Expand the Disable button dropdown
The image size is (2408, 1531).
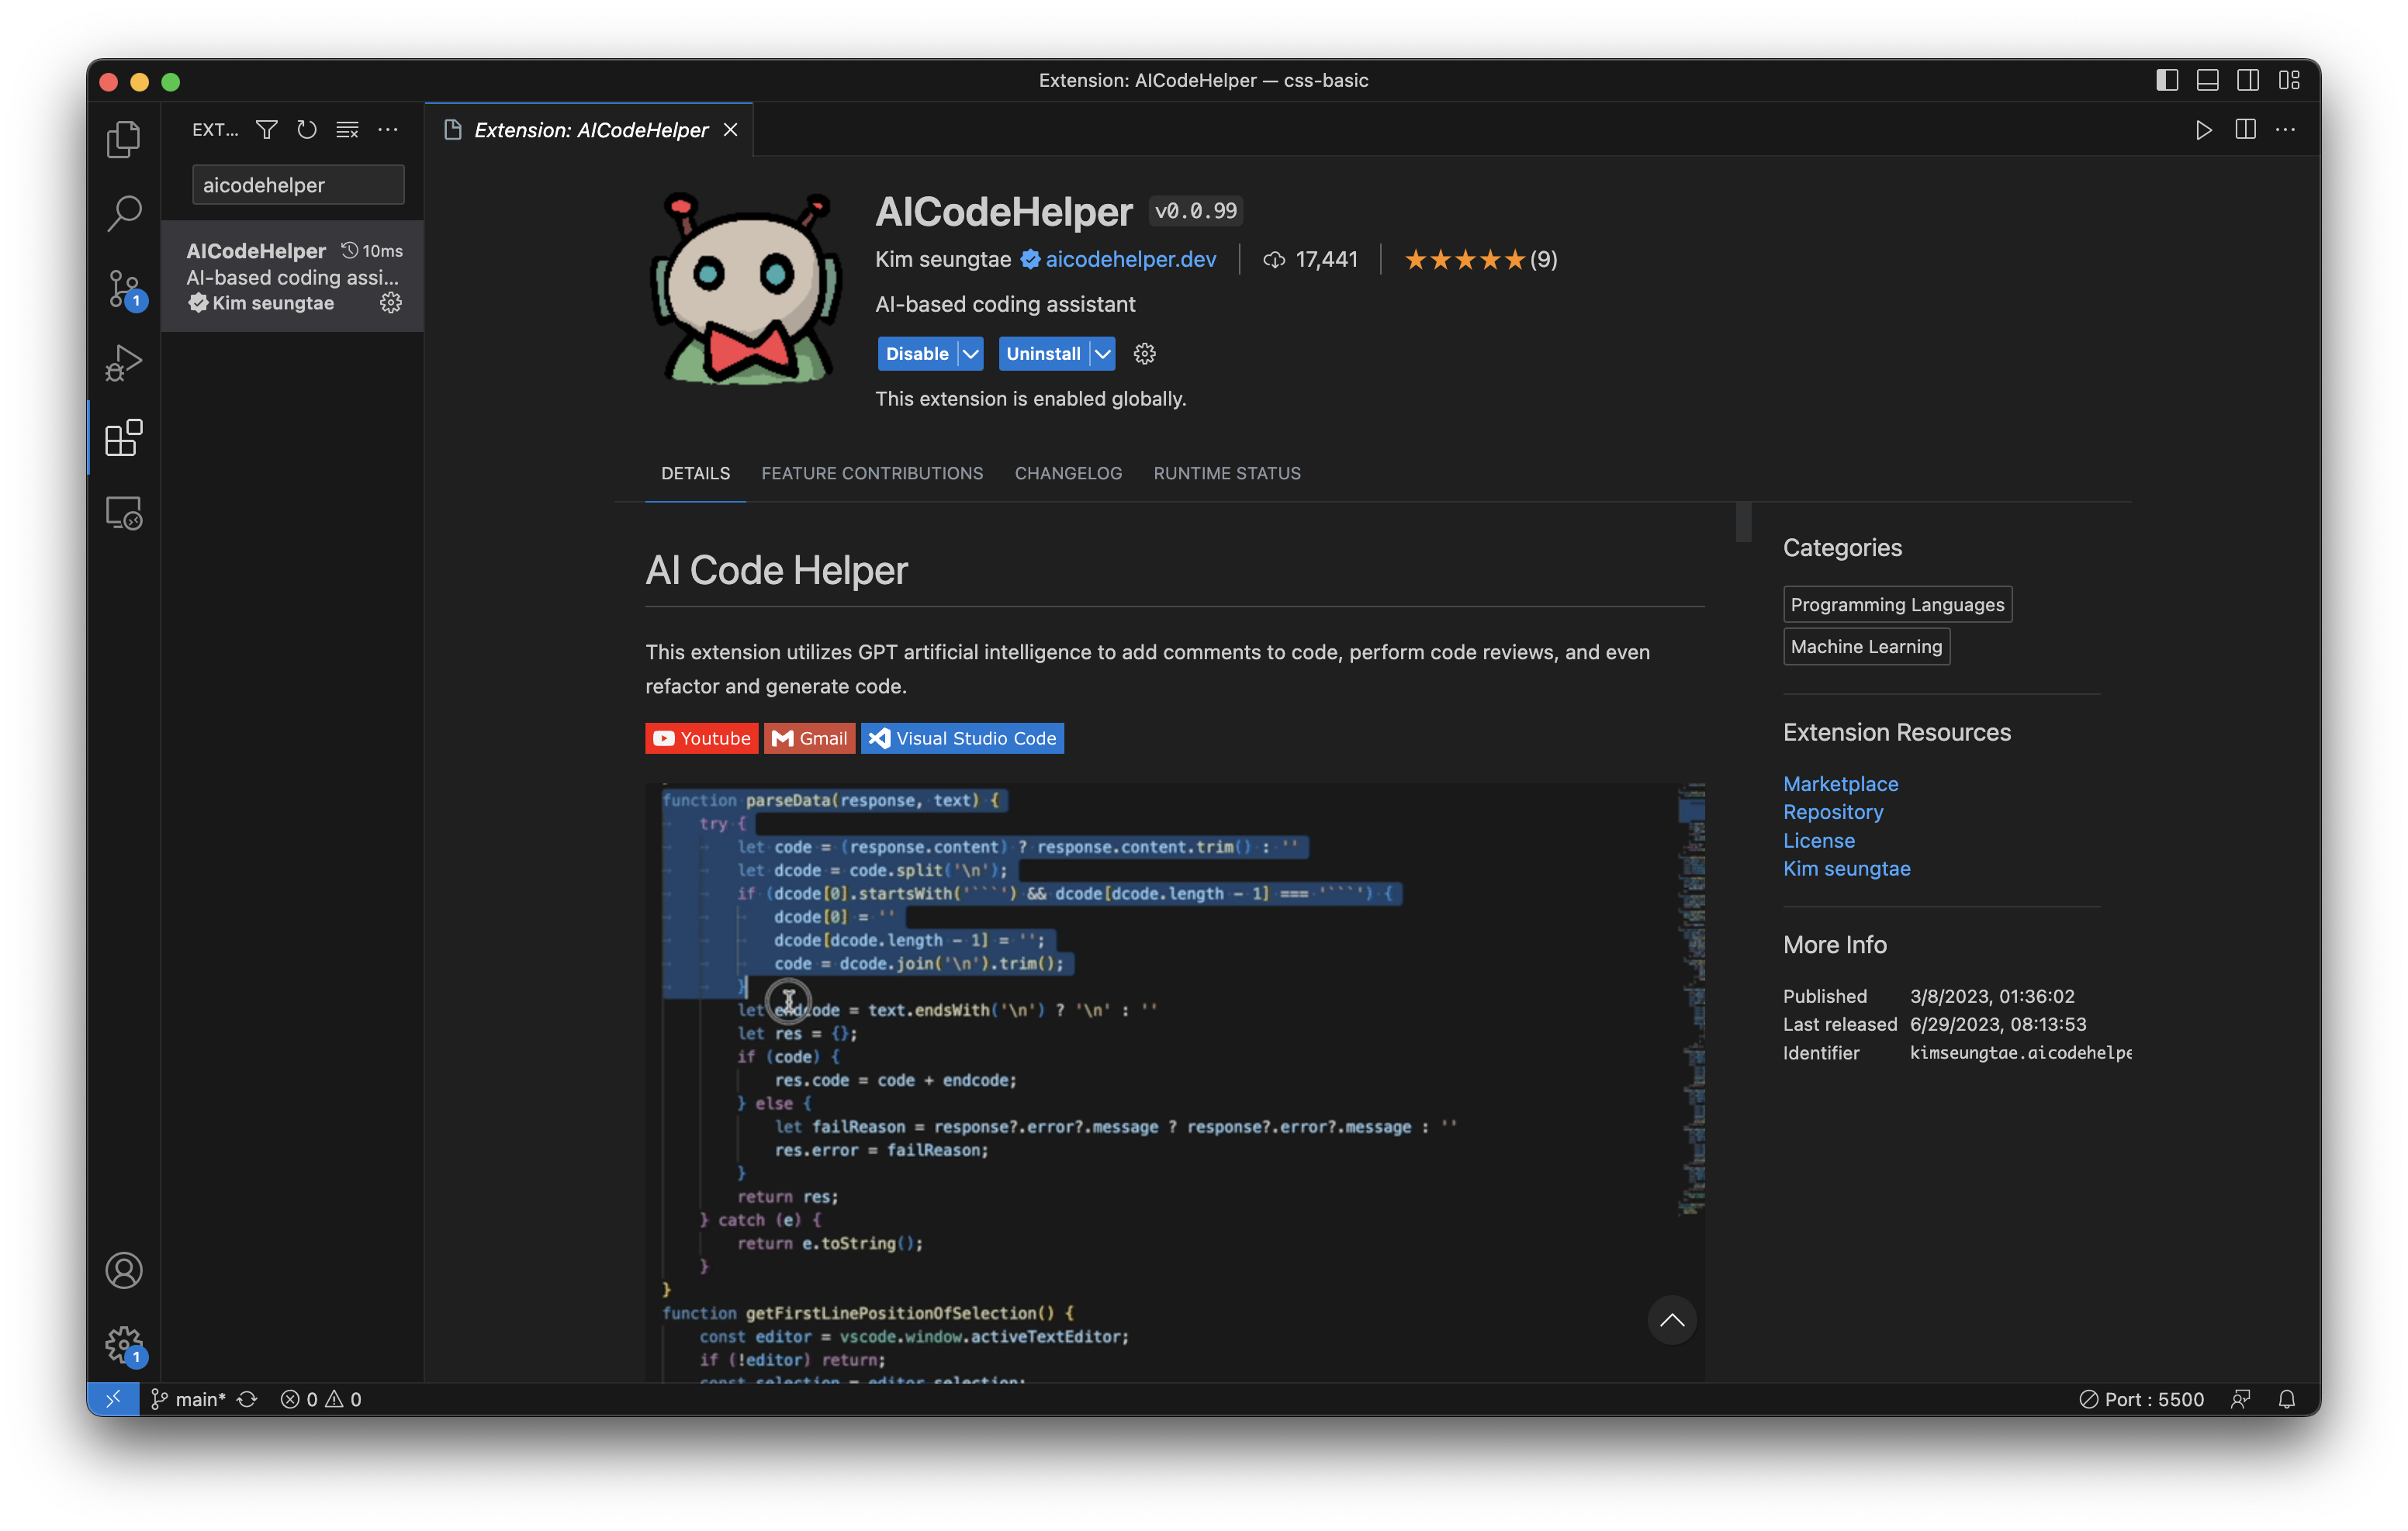[x=969, y=353]
